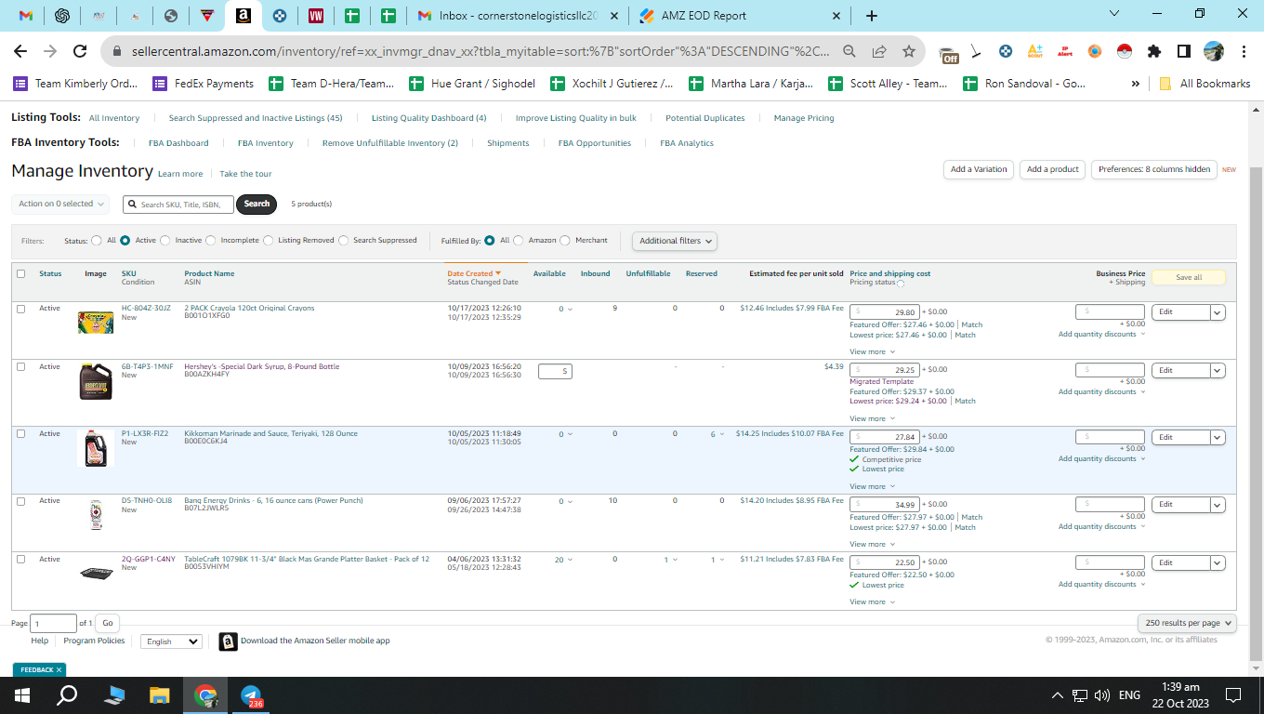Viewport: 1264px width, 714px height.
Task: Open the Chrome extensions puzzle icon
Action: 1154,51
